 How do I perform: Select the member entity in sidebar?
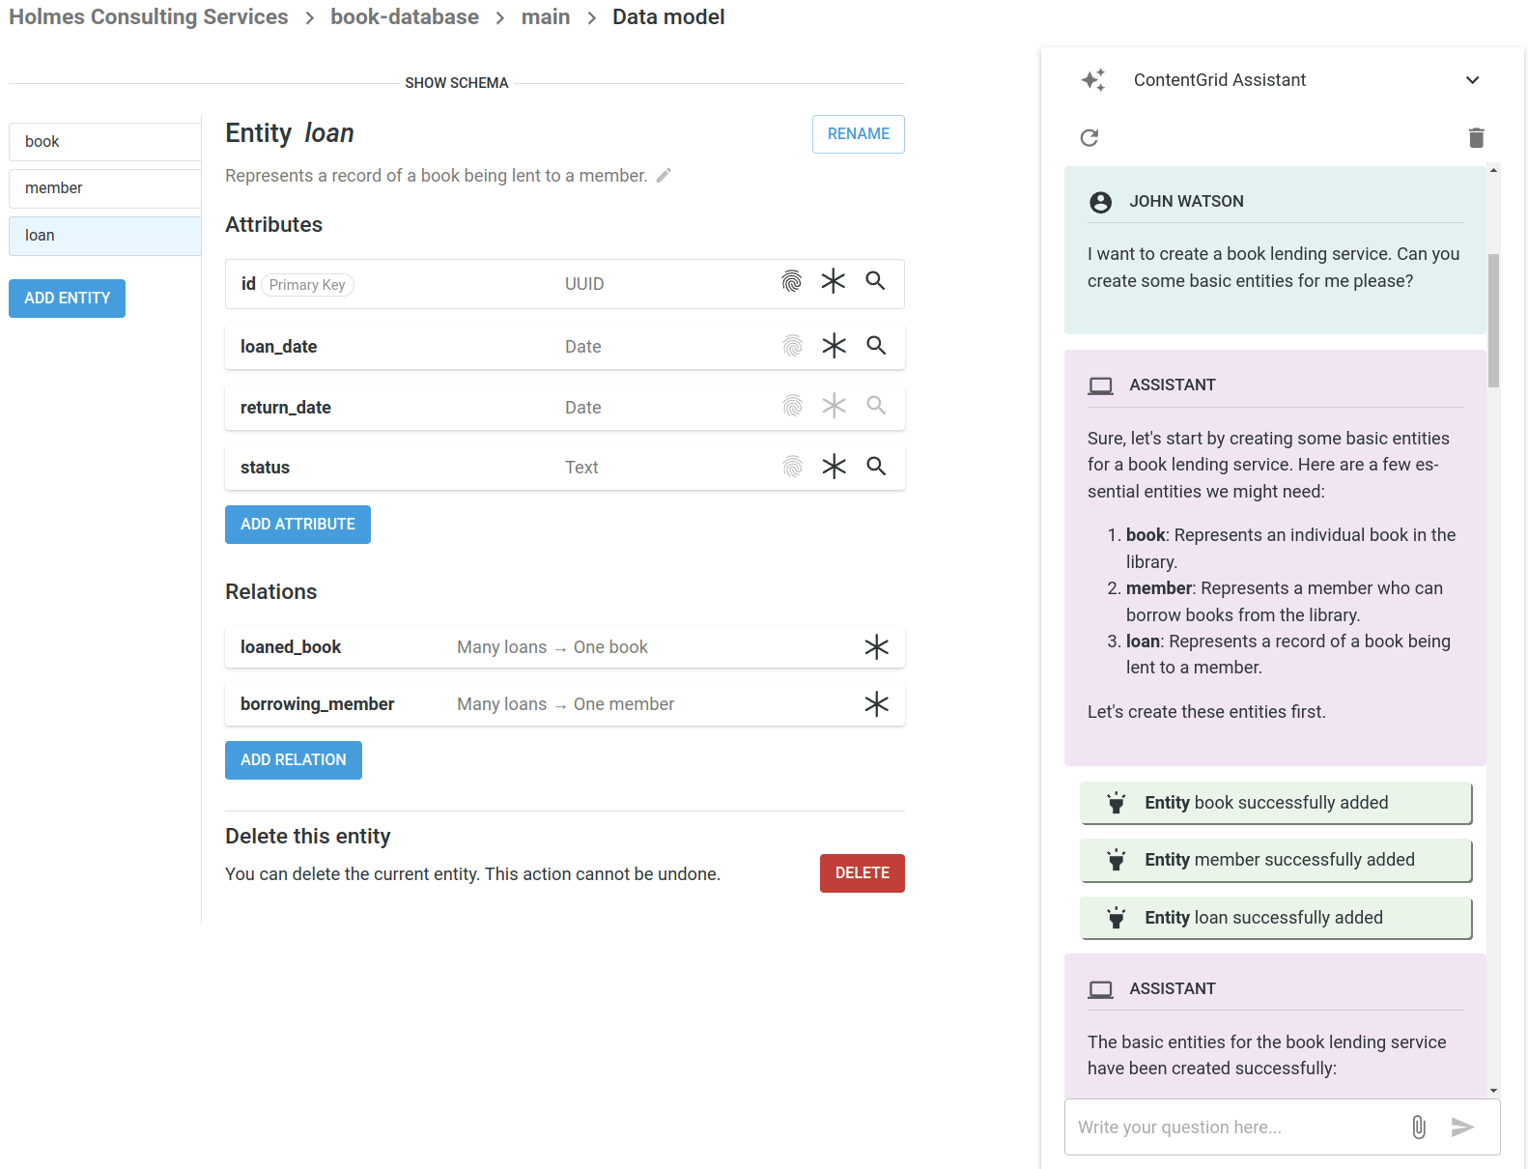point(104,188)
